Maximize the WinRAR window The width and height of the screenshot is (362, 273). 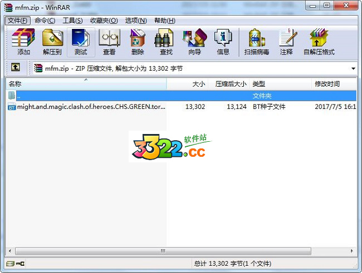pos(326,6)
